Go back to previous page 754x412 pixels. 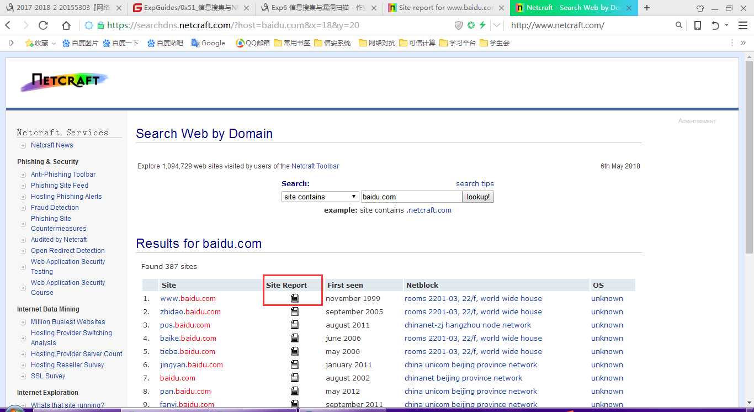pos(8,25)
